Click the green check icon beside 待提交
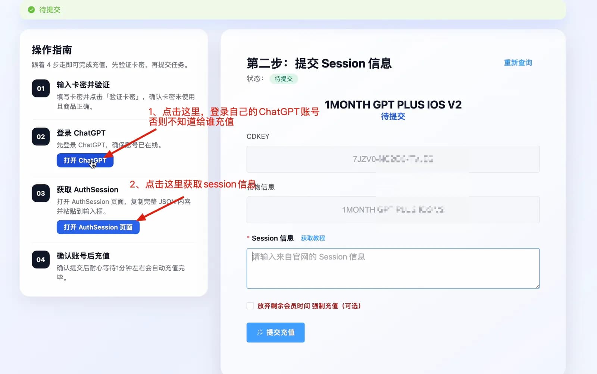597x374 pixels. pyautogui.click(x=31, y=10)
